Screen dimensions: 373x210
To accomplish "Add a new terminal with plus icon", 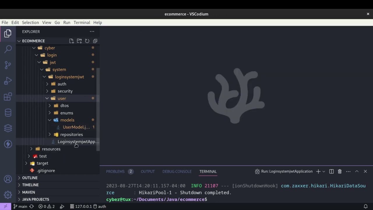I will tap(318, 171).
